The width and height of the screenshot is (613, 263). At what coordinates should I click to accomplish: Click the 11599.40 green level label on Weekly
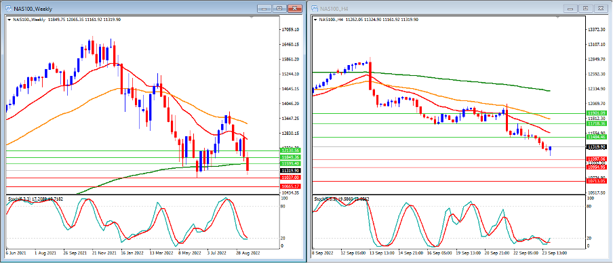[290, 163]
